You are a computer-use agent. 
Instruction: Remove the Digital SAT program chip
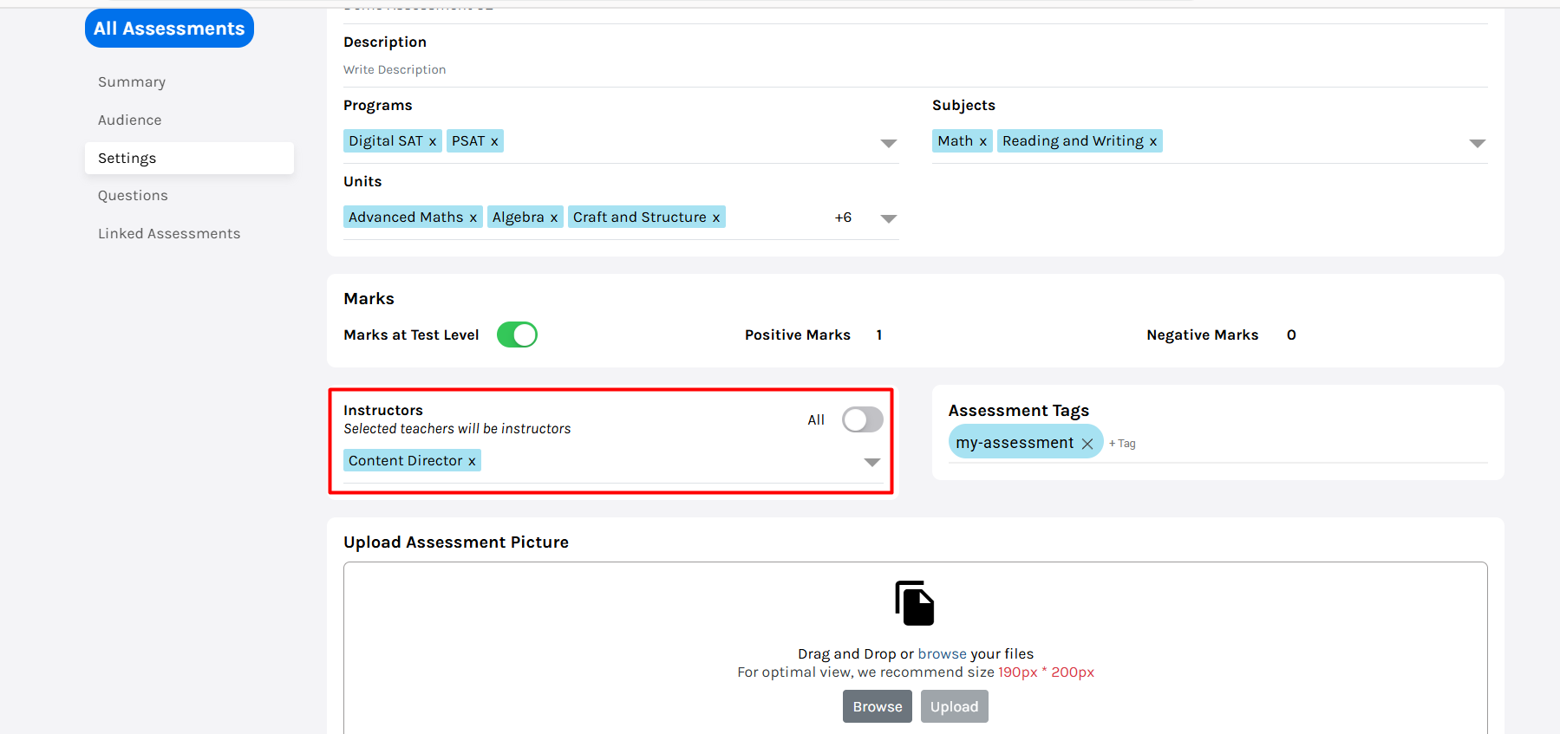pos(432,141)
